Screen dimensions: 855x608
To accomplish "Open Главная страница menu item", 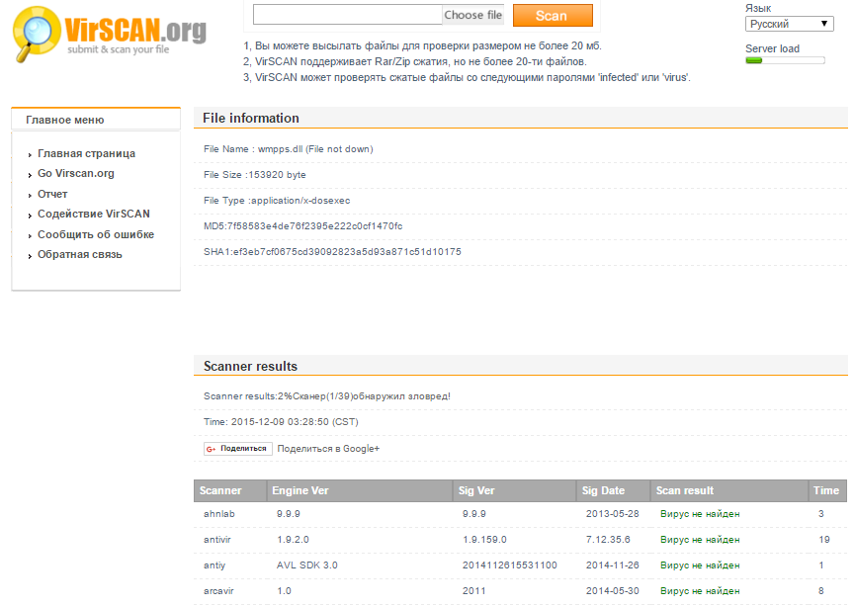I will click(x=86, y=153).
